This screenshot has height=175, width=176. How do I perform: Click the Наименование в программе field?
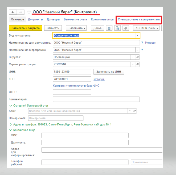[x=94, y=50]
